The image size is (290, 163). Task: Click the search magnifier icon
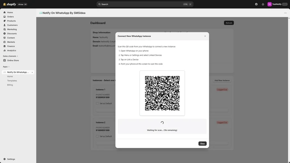(x=99, y=4)
